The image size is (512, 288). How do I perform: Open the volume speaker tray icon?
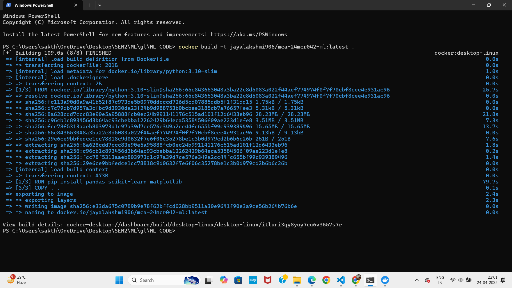pos(460,280)
